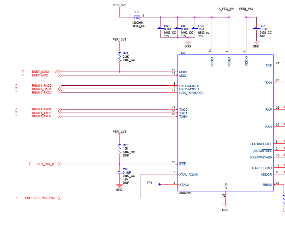Select the ENET_RST_B net label

[45, 164]
